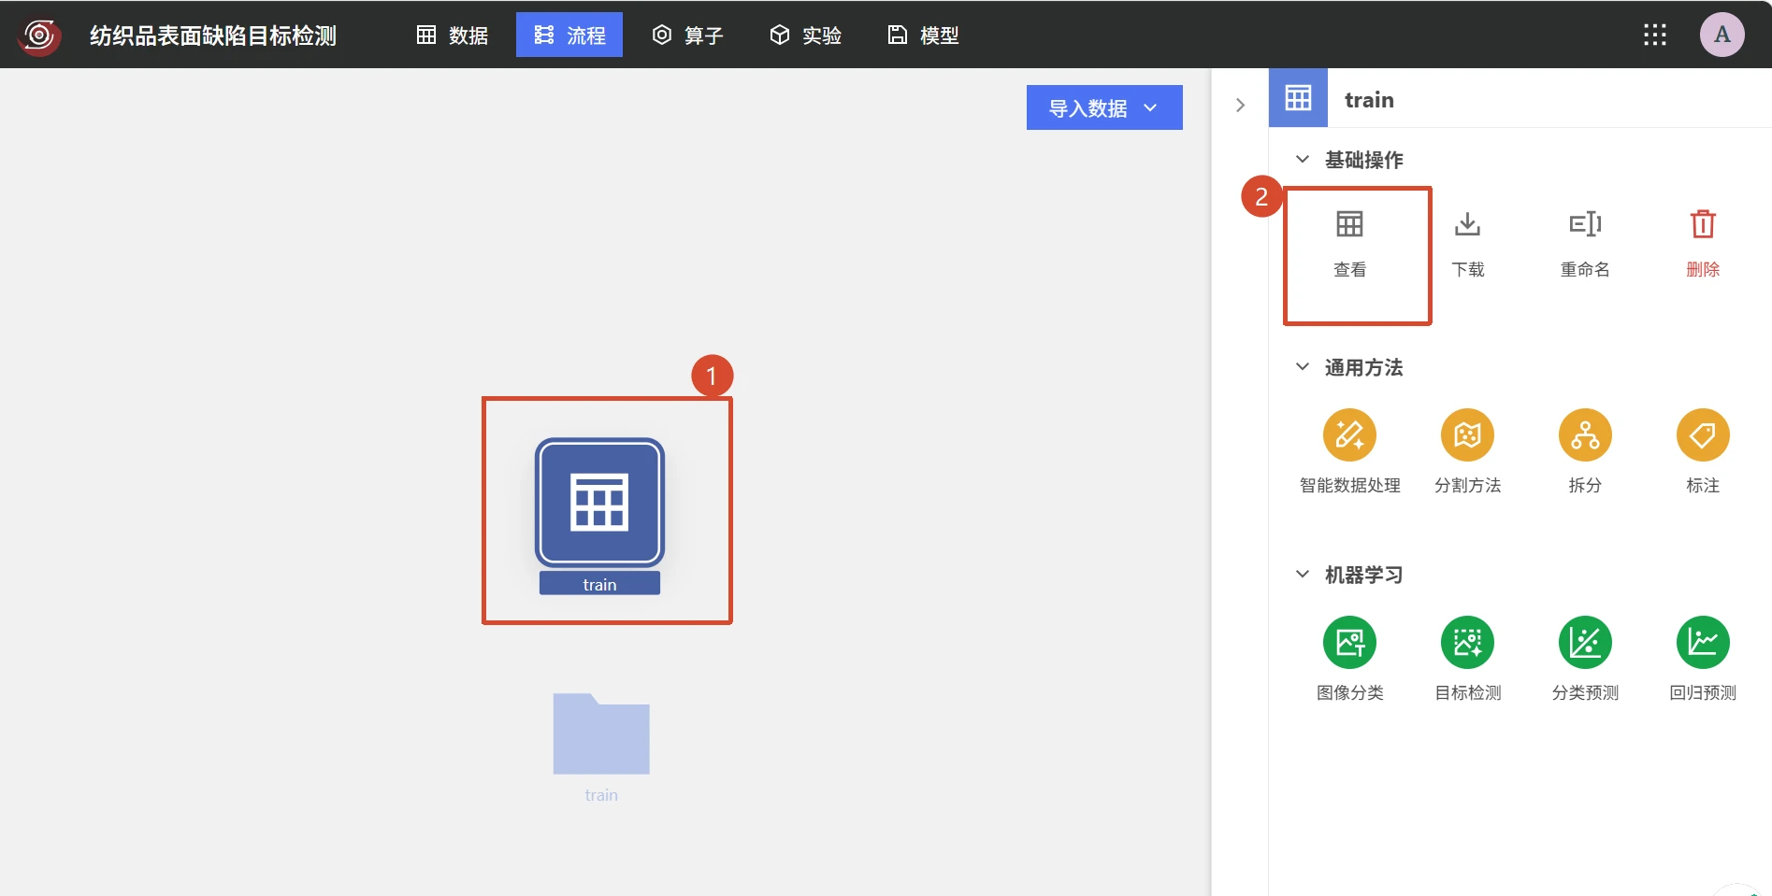Click the project title 纺织品表面缺陷目标检测
1772x896 pixels.
point(213,36)
